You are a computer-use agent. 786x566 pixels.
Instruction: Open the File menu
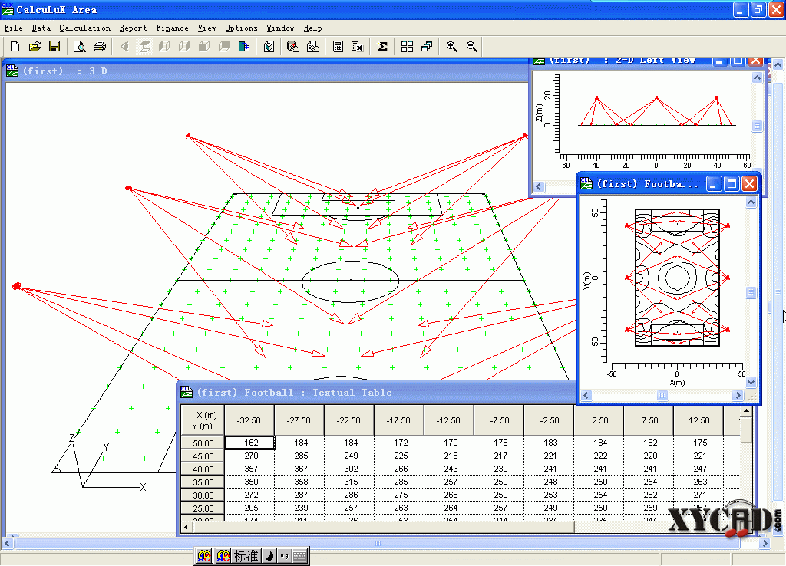[x=14, y=28]
